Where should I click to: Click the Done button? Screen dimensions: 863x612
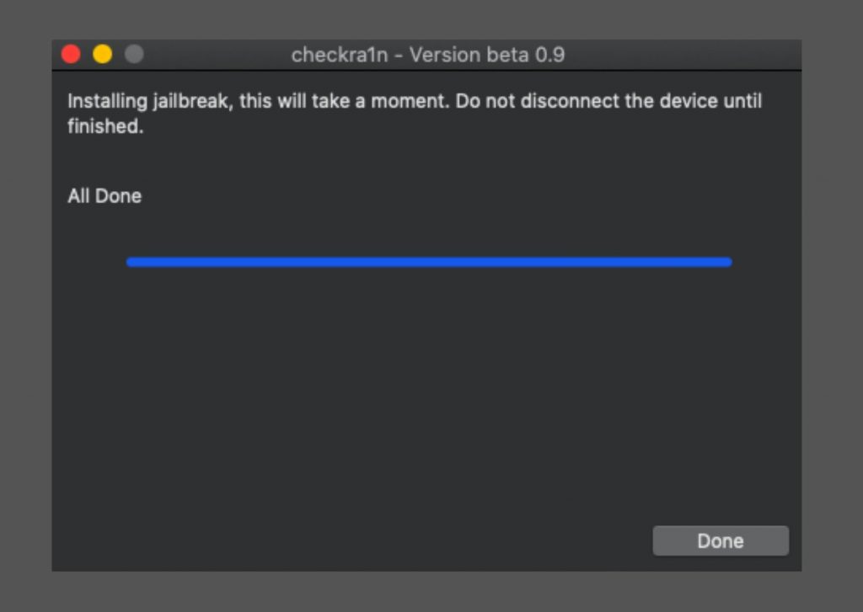(x=721, y=540)
